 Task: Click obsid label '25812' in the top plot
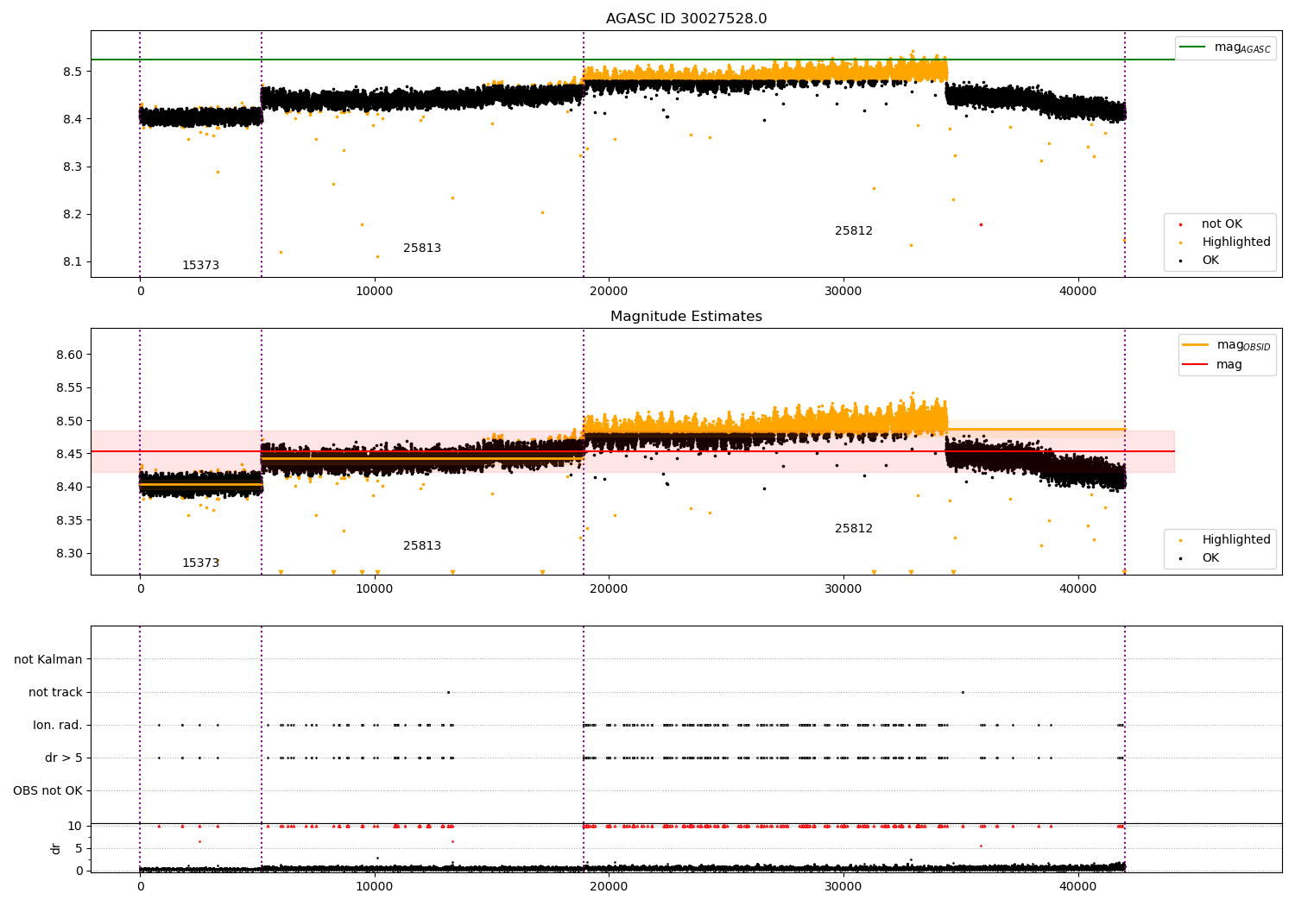854,231
